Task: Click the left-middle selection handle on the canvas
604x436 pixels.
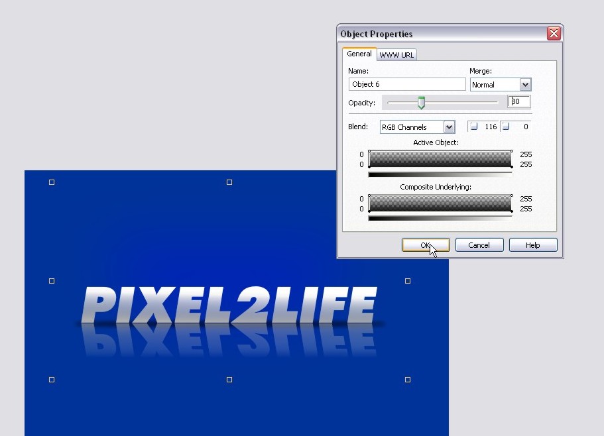Action: [52, 281]
